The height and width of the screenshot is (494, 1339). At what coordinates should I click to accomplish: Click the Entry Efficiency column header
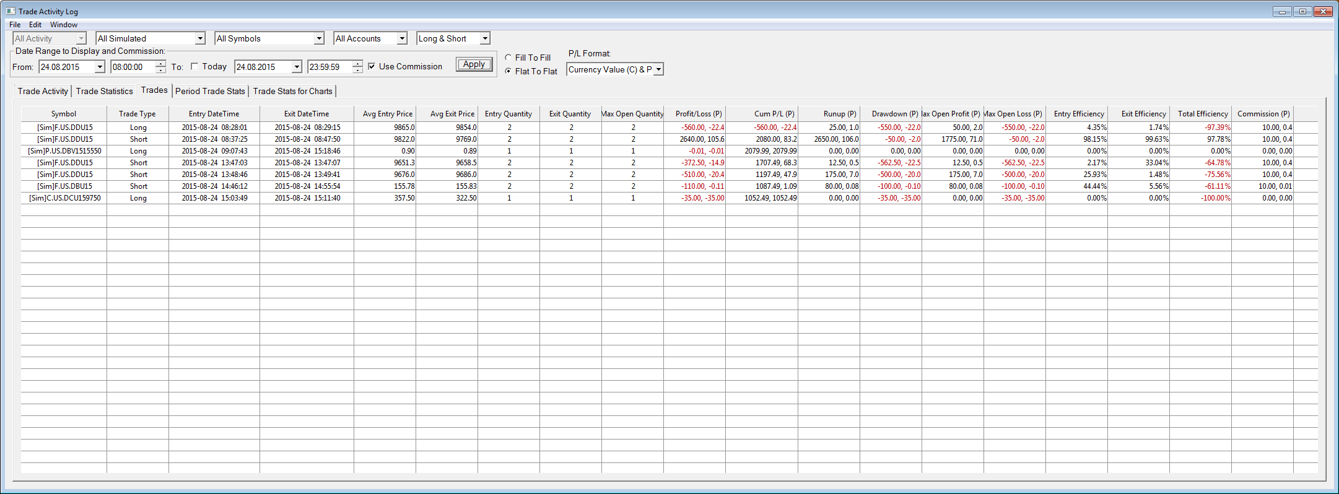pyautogui.click(x=1076, y=114)
